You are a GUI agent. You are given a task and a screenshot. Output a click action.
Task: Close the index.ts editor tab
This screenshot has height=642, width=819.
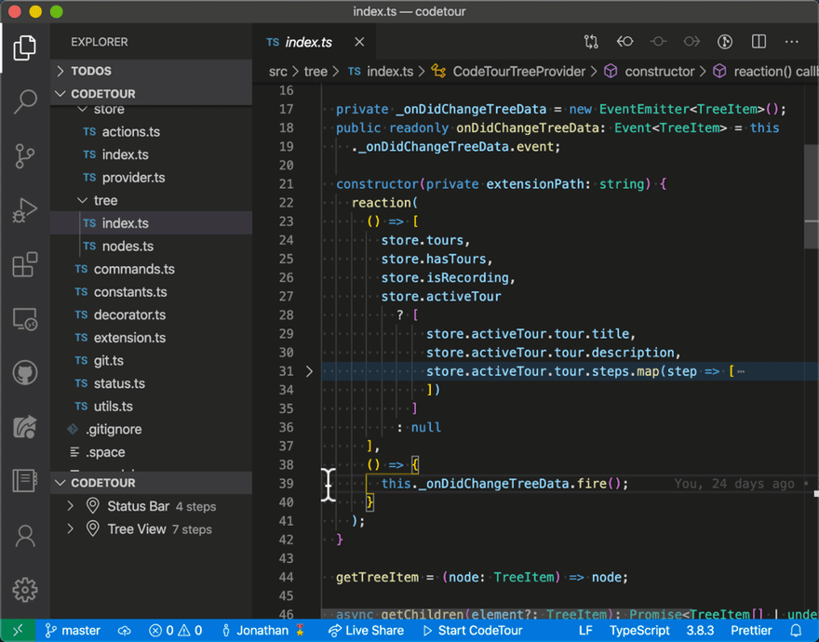pyautogui.click(x=359, y=42)
